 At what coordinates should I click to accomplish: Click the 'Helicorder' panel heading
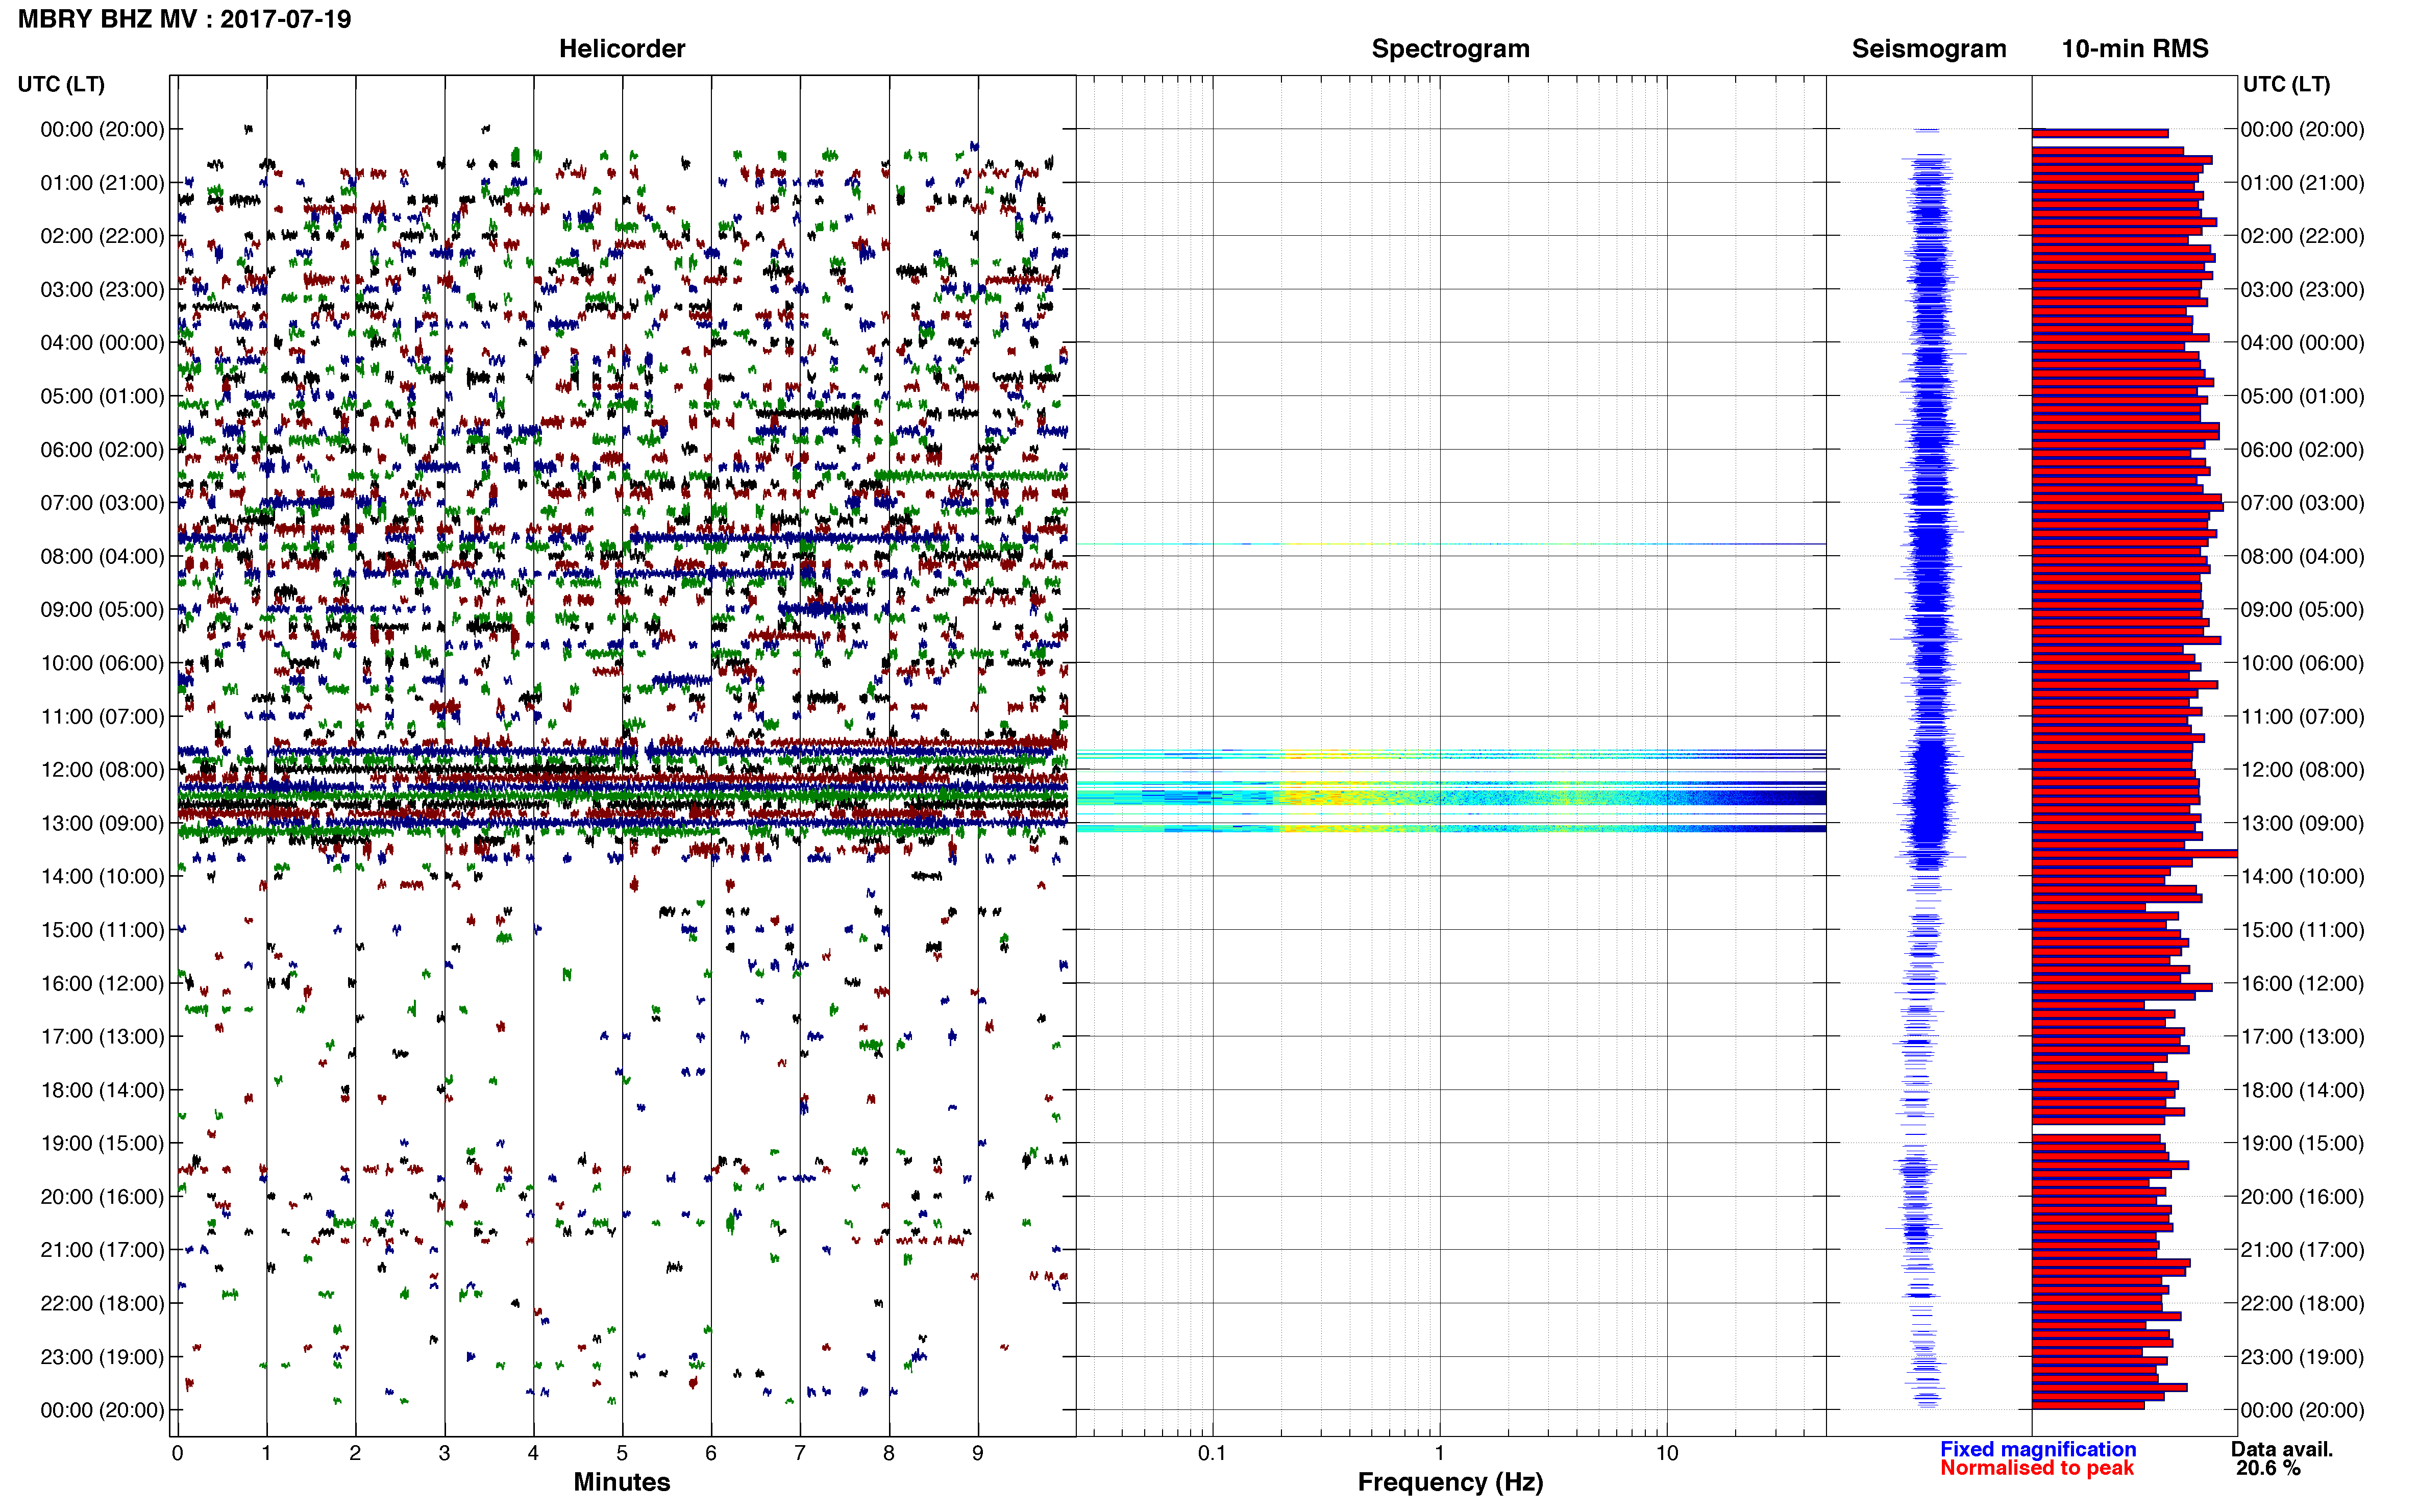click(621, 48)
